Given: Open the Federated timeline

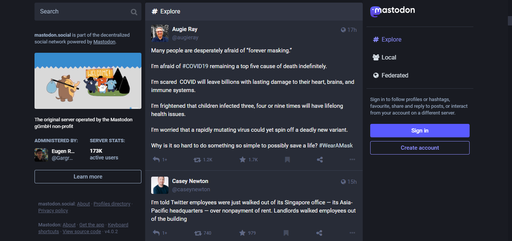Looking at the screenshot, I should [x=390, y=75].
